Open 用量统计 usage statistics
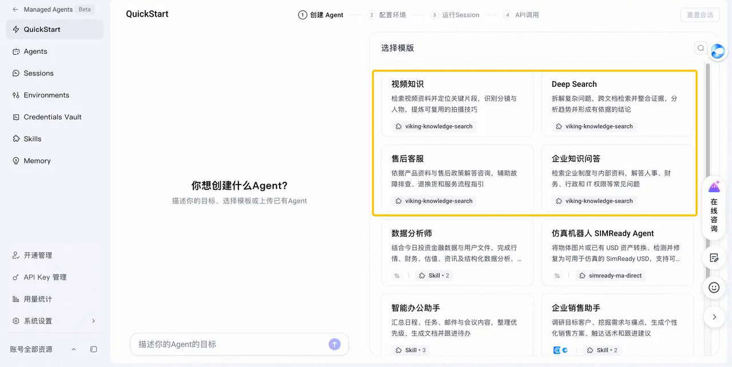The width and height of the screenshot is (732, 367). 55,299
